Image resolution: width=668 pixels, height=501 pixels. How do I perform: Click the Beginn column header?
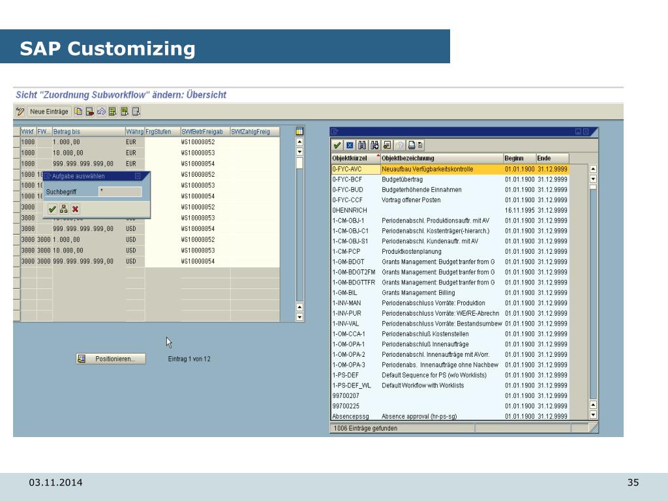[519, 158]
